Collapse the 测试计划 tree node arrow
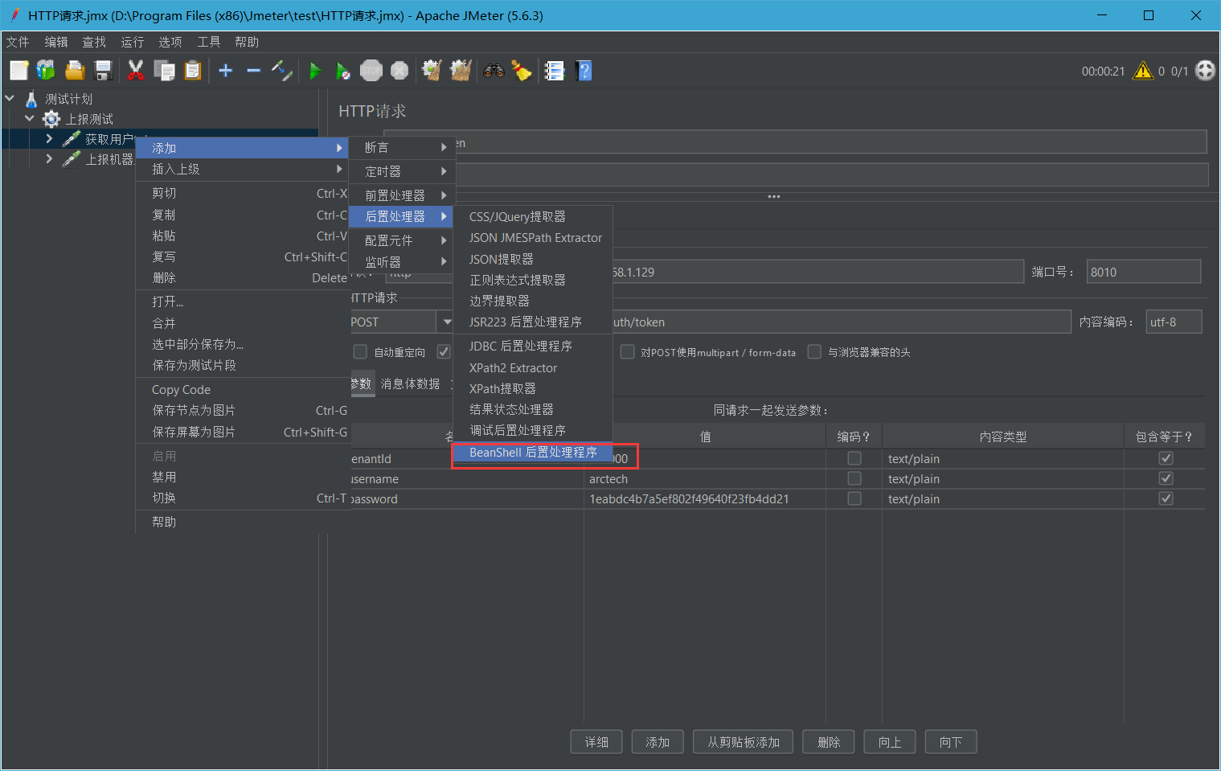 click(x=10, y=98)
